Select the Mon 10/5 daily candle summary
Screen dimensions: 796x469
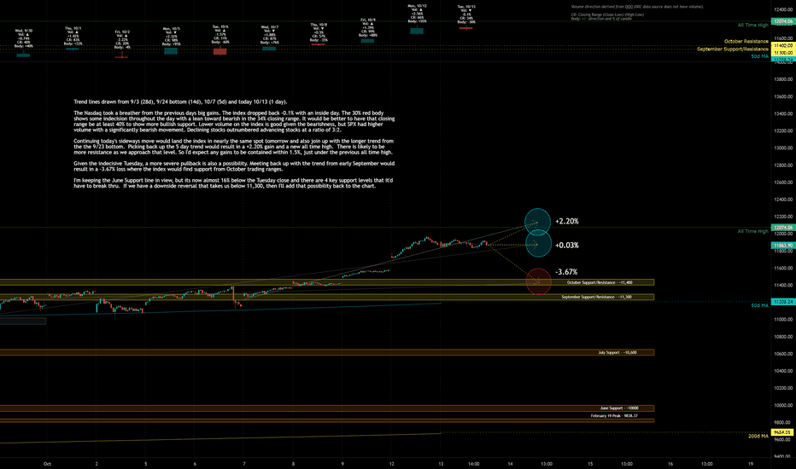click(x=171, y=37)
